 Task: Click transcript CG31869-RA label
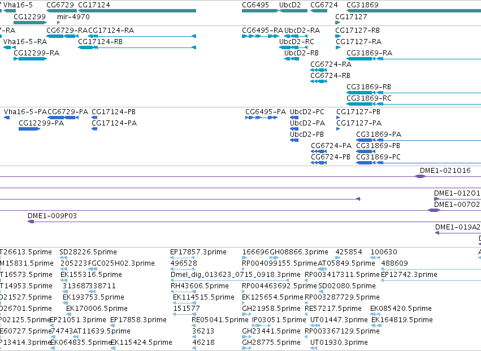click(x=369, y=53)
